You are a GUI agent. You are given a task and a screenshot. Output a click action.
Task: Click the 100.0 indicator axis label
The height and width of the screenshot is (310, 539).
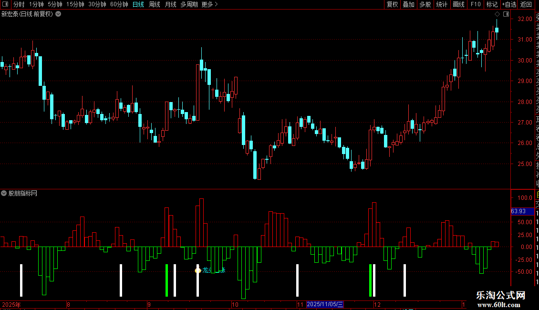pyautogui.click(x=525, y=197)
